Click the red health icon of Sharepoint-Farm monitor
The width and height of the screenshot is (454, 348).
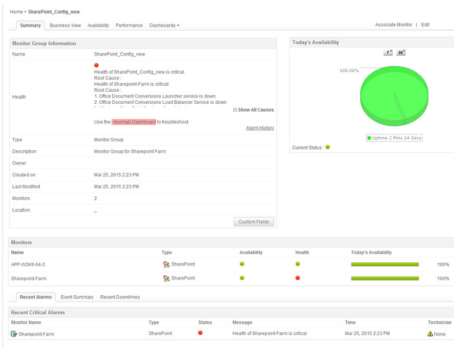298,278
